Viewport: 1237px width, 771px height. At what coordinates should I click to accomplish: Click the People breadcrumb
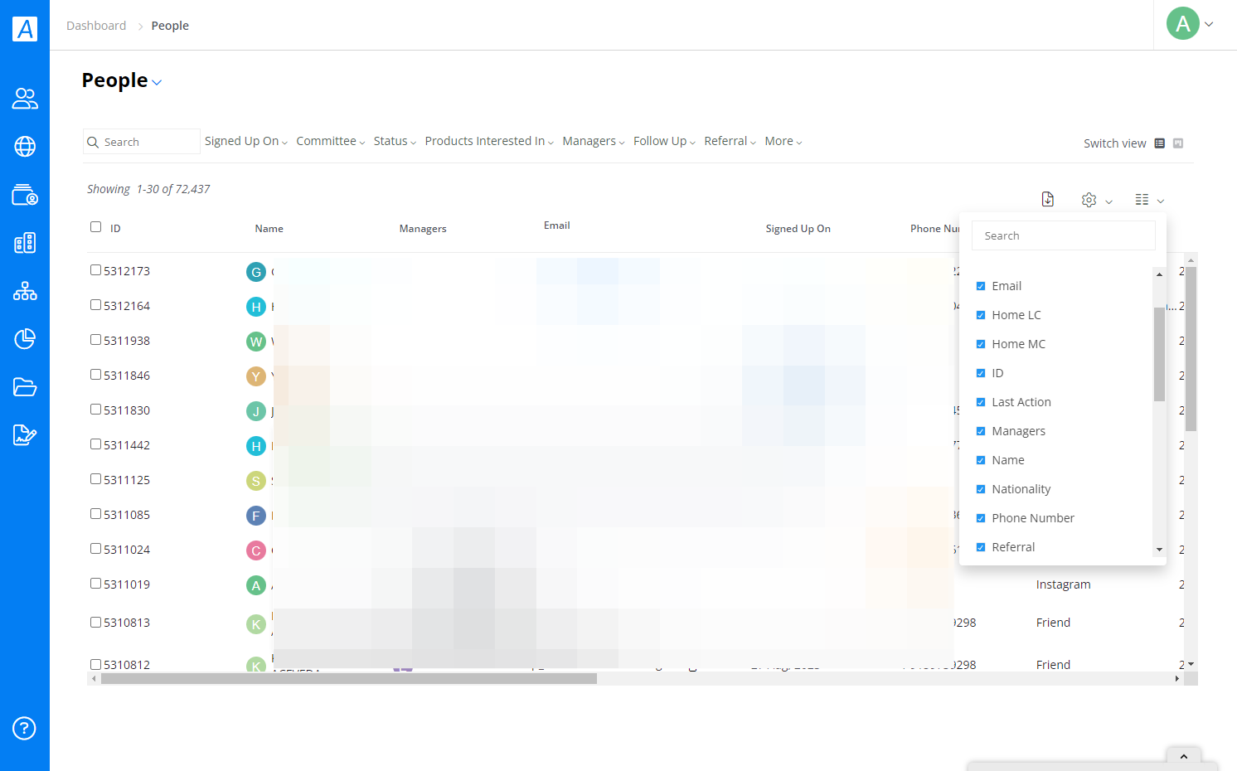pos(170,26)
